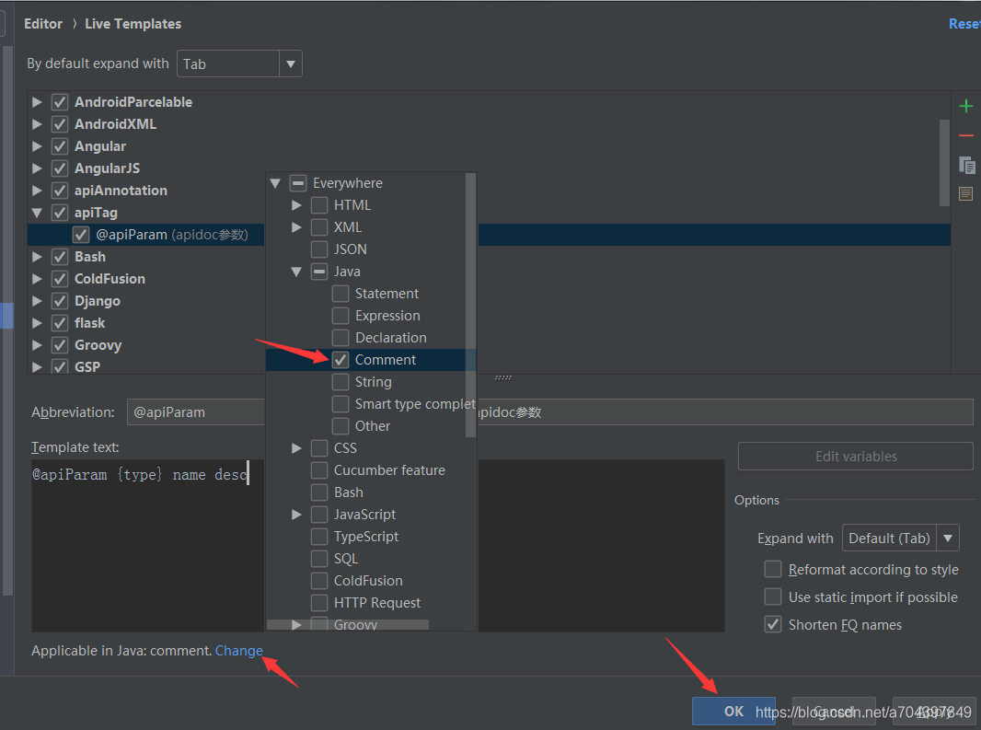Check the Declaration context option
981x730 pixels.
point(340,338)
